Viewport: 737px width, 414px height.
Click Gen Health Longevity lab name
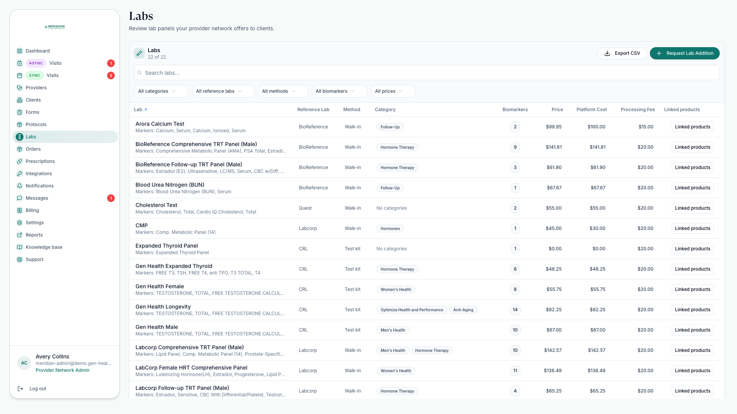point(163,307)
